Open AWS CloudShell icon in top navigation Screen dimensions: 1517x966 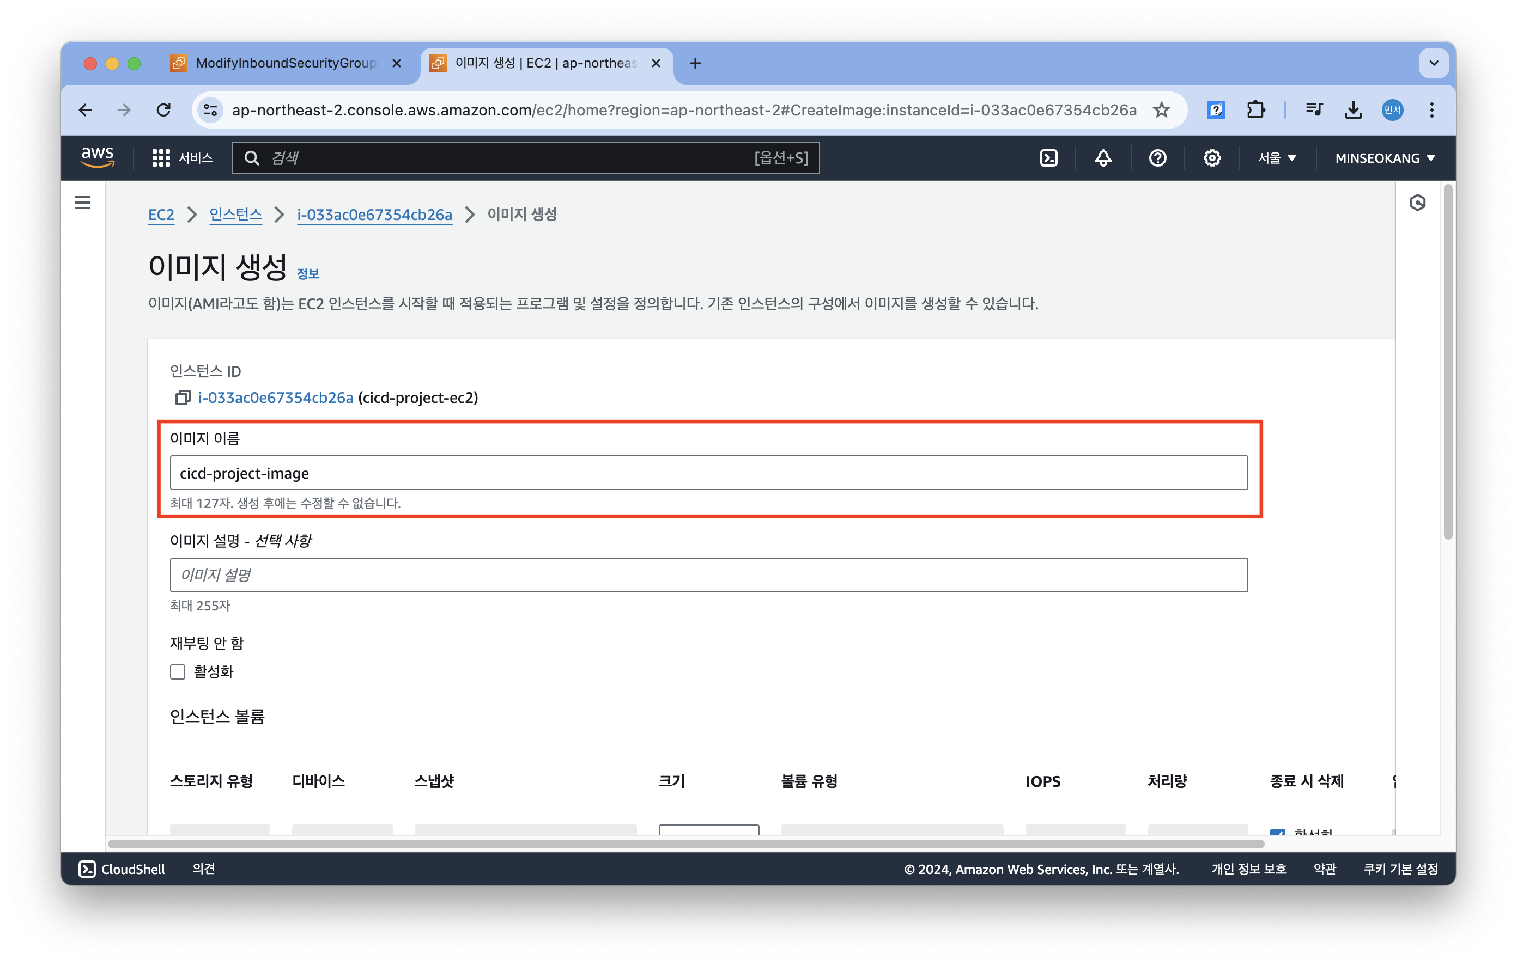point(1048,158)
